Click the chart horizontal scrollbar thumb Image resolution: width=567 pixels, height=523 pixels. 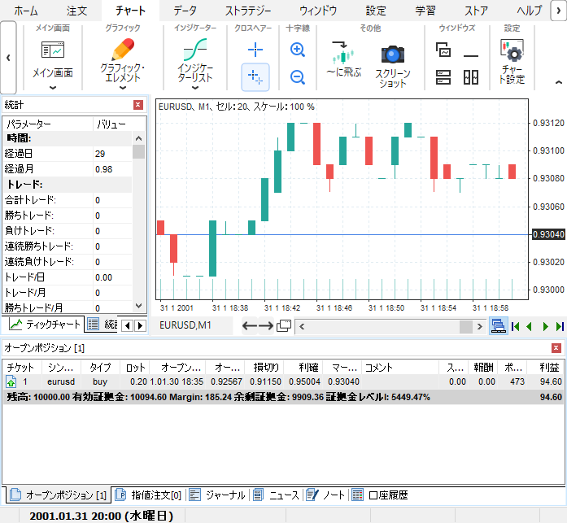click(466, 326)
